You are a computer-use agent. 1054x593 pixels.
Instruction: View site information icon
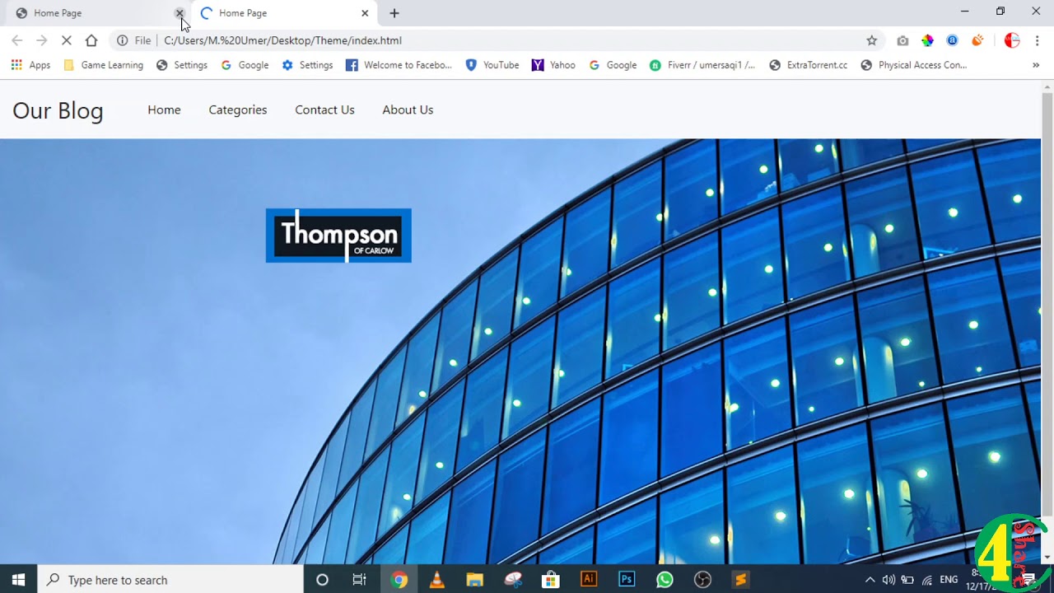[x=122, y=40]
